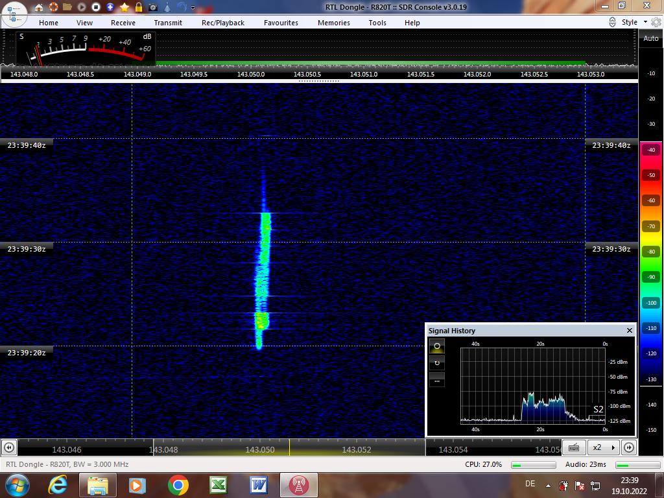
Task: Click 143.054 on the bottom frequency navigator
Action: point(453,450)
